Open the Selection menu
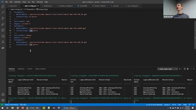This screenshot has width=196, height=110. point(17,2)
